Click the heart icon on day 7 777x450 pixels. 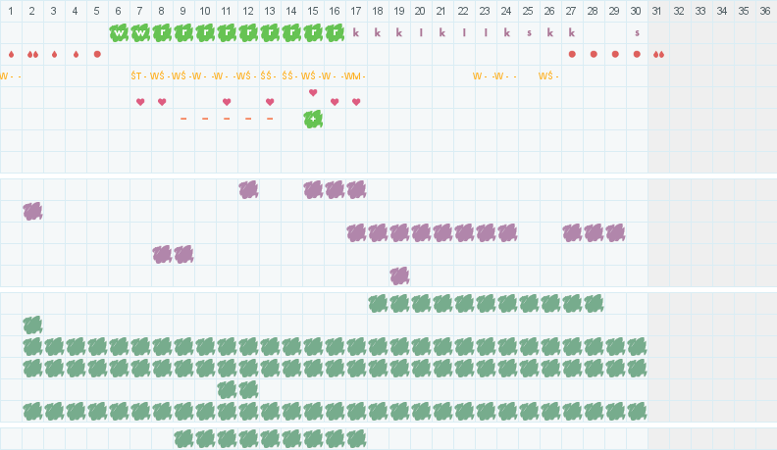pos(140,102)
